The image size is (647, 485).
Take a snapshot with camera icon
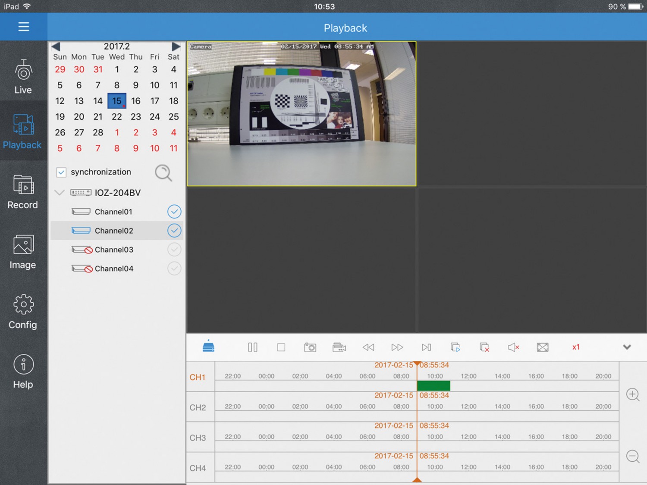310,347
